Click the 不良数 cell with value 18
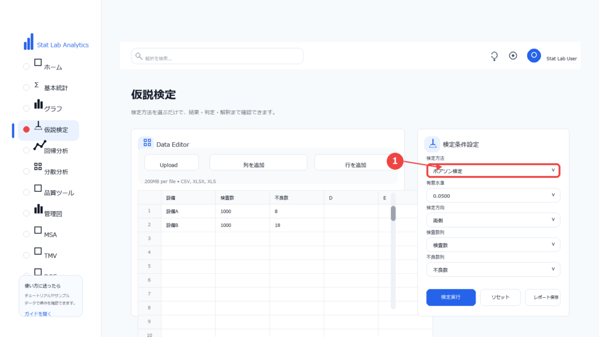599x337 pixels. (x=297, y=225)
